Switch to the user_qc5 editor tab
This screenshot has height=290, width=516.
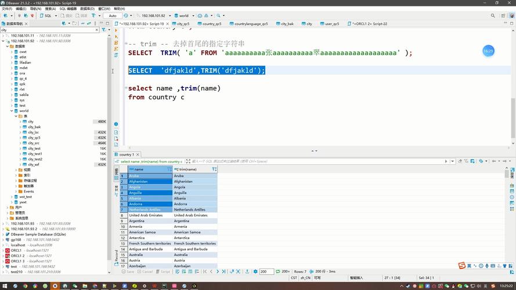click(331, 24)
